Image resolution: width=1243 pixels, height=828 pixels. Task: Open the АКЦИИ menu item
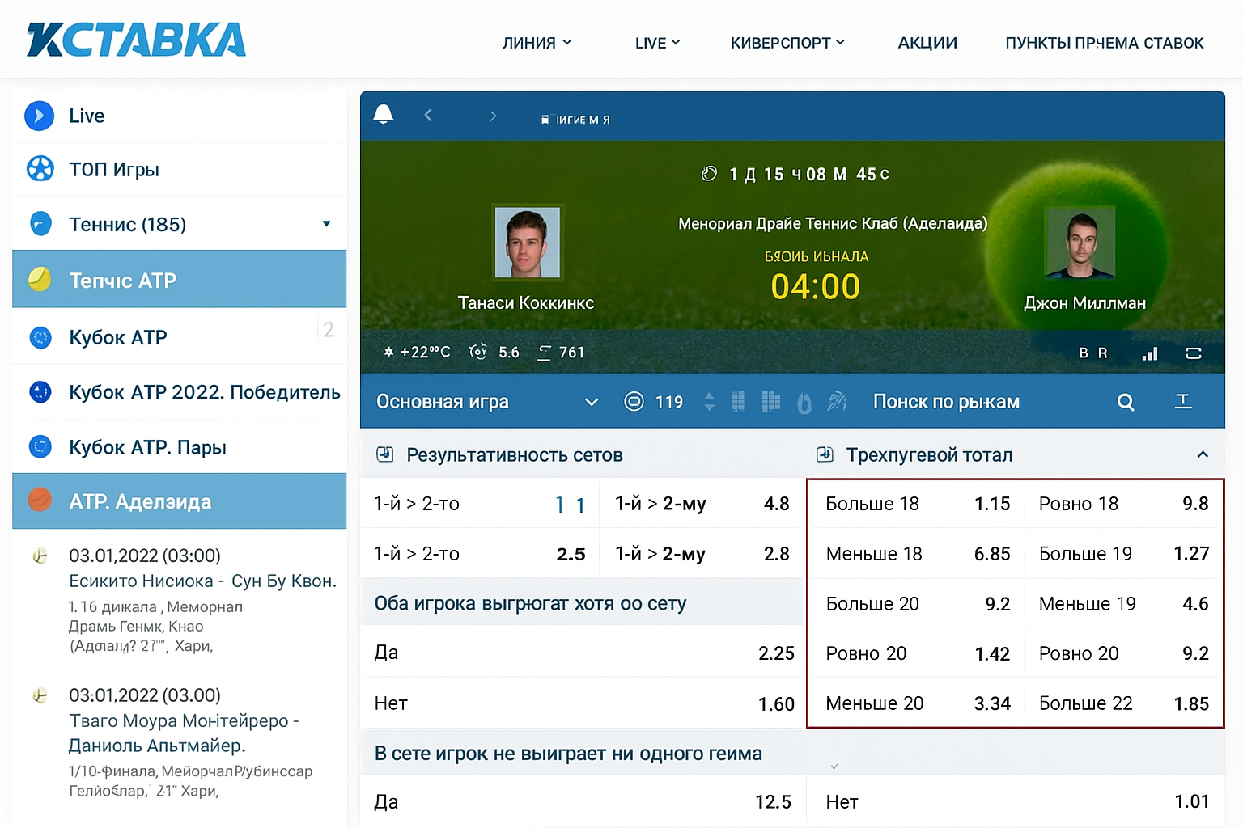tap(927, 43)
